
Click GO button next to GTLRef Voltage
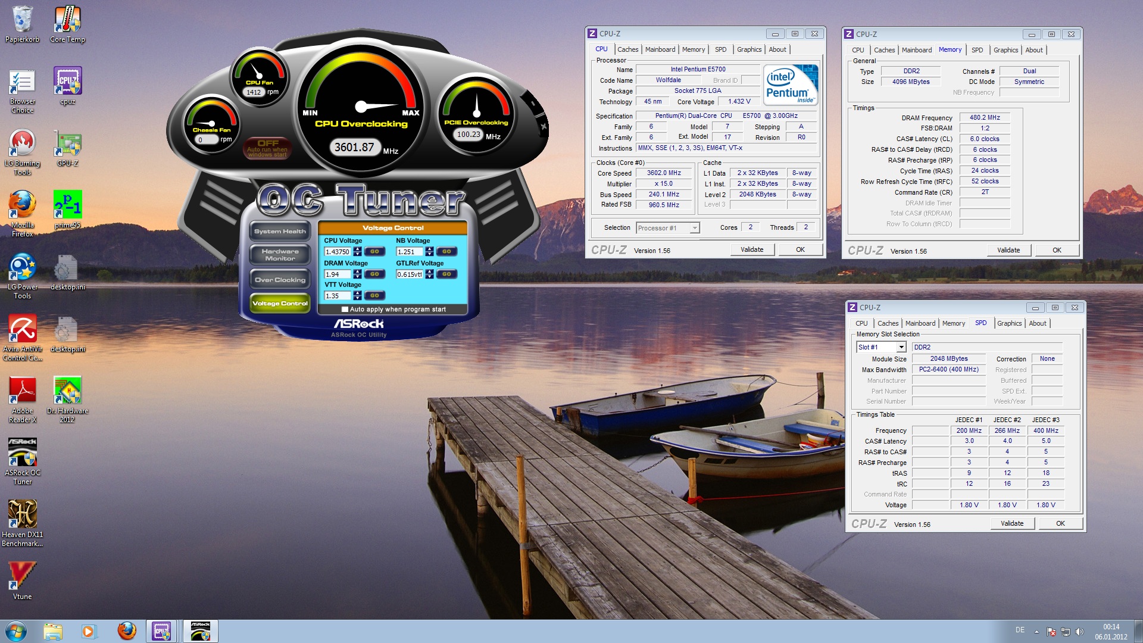click(x=446, y=274)
